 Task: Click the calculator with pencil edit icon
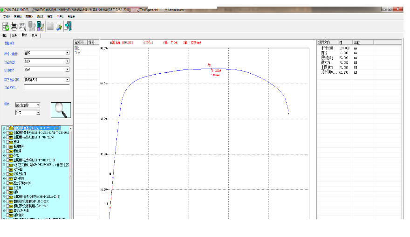tap(40, 26)
